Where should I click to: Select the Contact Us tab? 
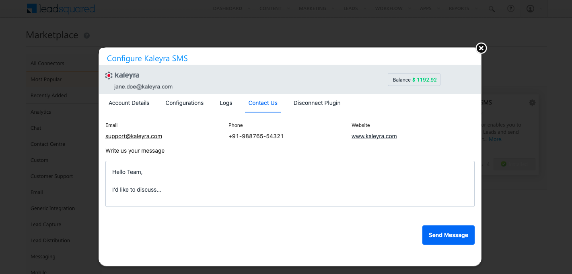pos(263,103)
